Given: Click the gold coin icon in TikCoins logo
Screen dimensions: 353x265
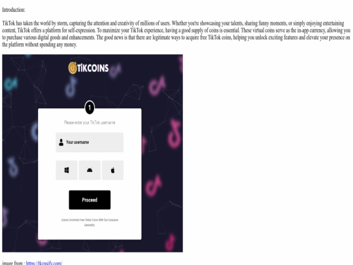Looking at the screenshot, I should [73, 68].
